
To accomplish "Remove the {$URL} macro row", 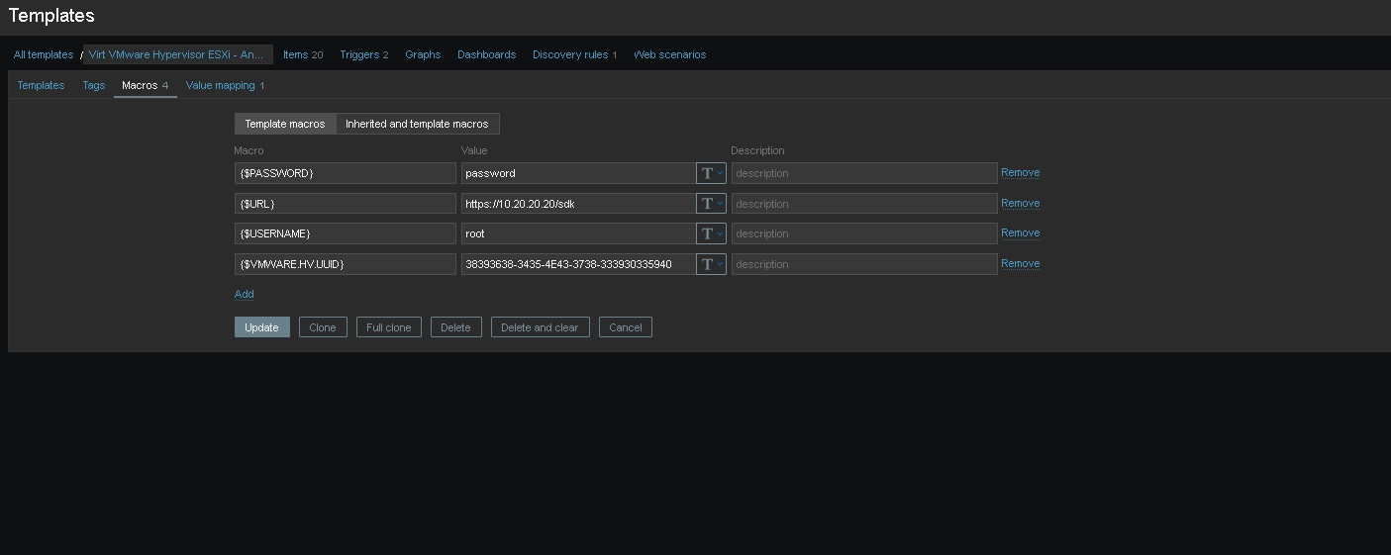I will pyautogui.click(x=1020, y=203).
